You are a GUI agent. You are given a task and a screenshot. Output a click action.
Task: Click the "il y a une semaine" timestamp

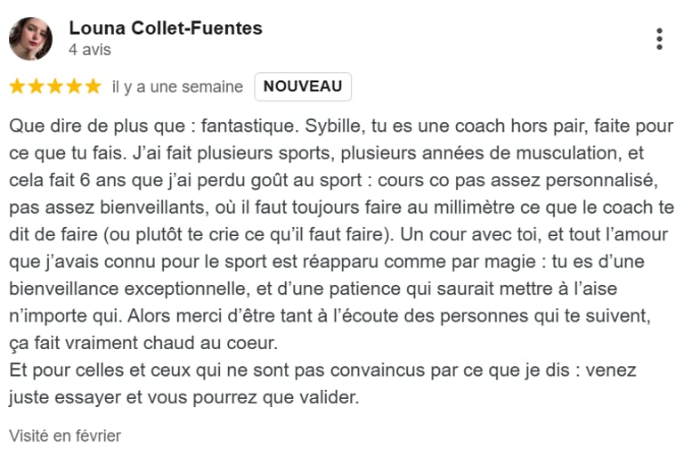coord(177,86)
